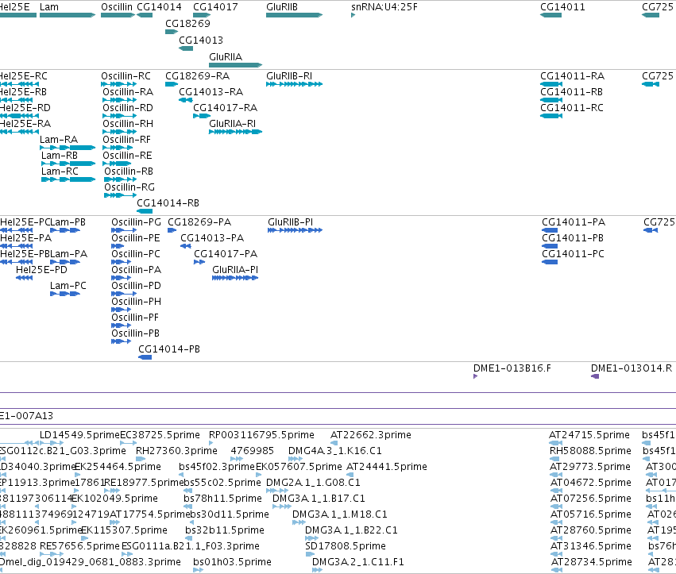The height and width of the screenshot is (574, 676).
Task: Click the Oscillin-RB transcript label
Action: 129,171
